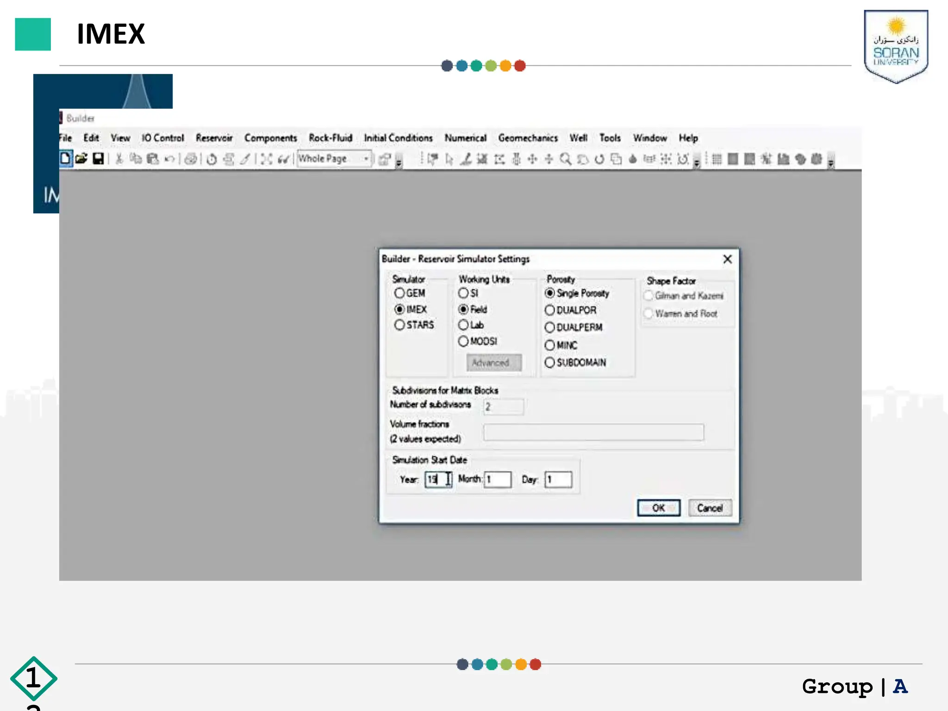948x711 pixels.
Task: Open the Window menu
Action: [x=650, y=138]
